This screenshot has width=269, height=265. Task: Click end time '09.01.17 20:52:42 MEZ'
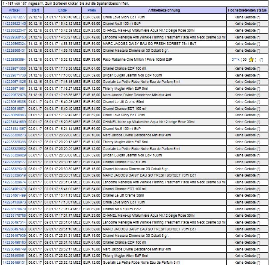point(62,262)
